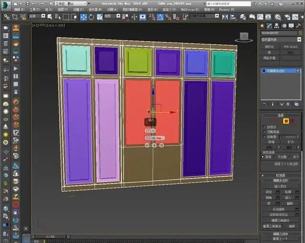The width and height of the screenshot is (305, 243).
Task: Activate the Select and Move tool
Action: pyautogui.click(x=83, y=17)
